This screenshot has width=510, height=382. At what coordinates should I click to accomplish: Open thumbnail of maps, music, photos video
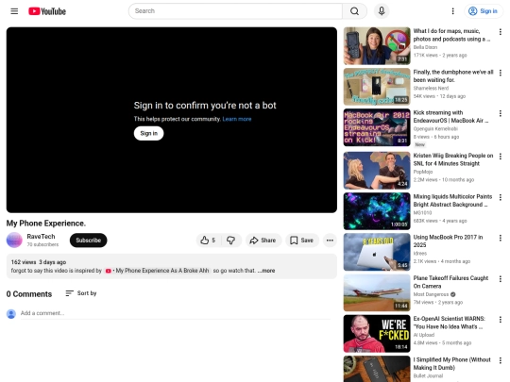click(x=377, y=46)
